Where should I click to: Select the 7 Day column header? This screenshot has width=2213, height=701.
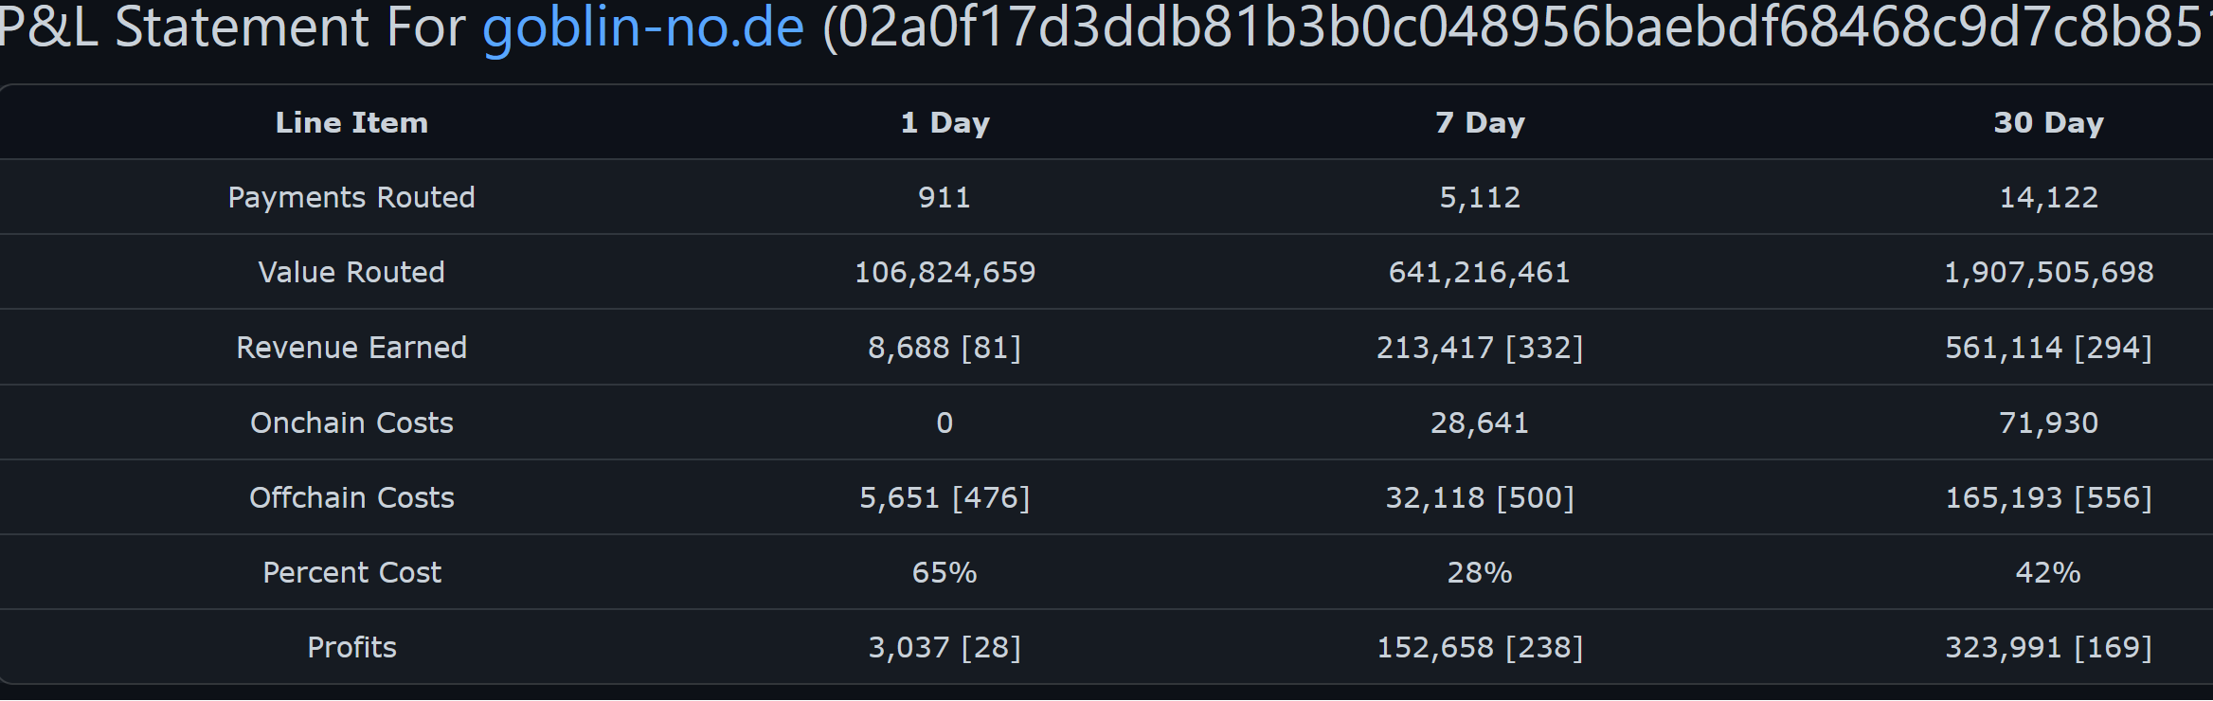1480,122
